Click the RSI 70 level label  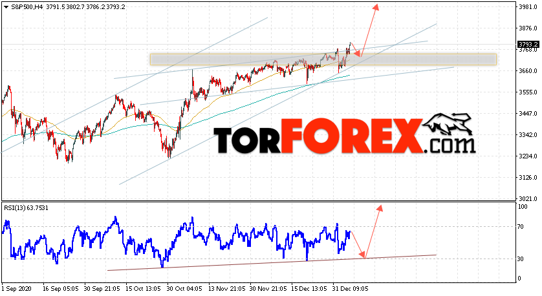(521, 227)
